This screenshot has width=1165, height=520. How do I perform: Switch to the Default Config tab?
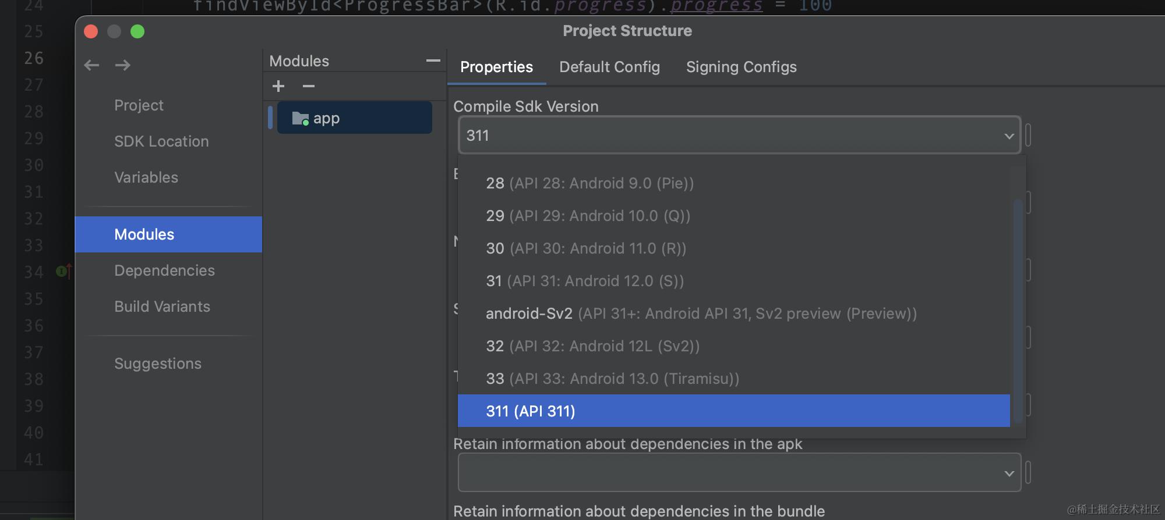point(609,67)
